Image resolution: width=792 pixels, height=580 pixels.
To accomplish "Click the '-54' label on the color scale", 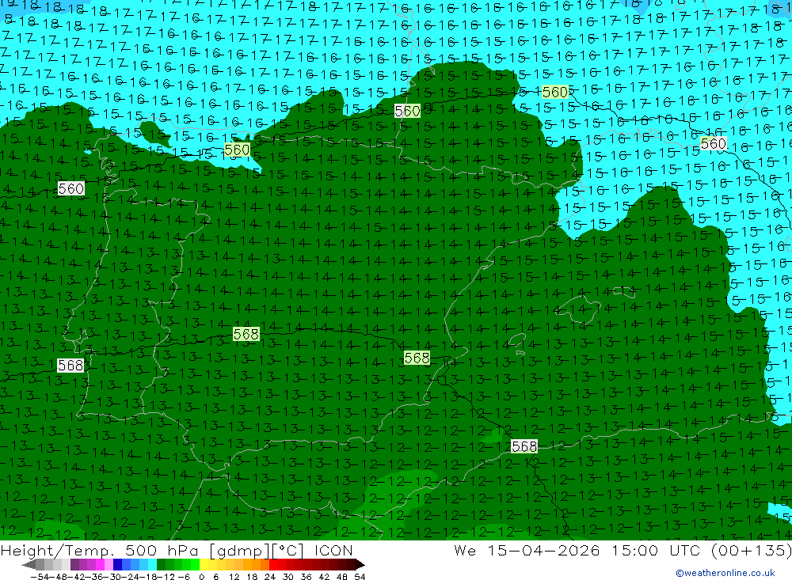I will [x=40, y=577].
